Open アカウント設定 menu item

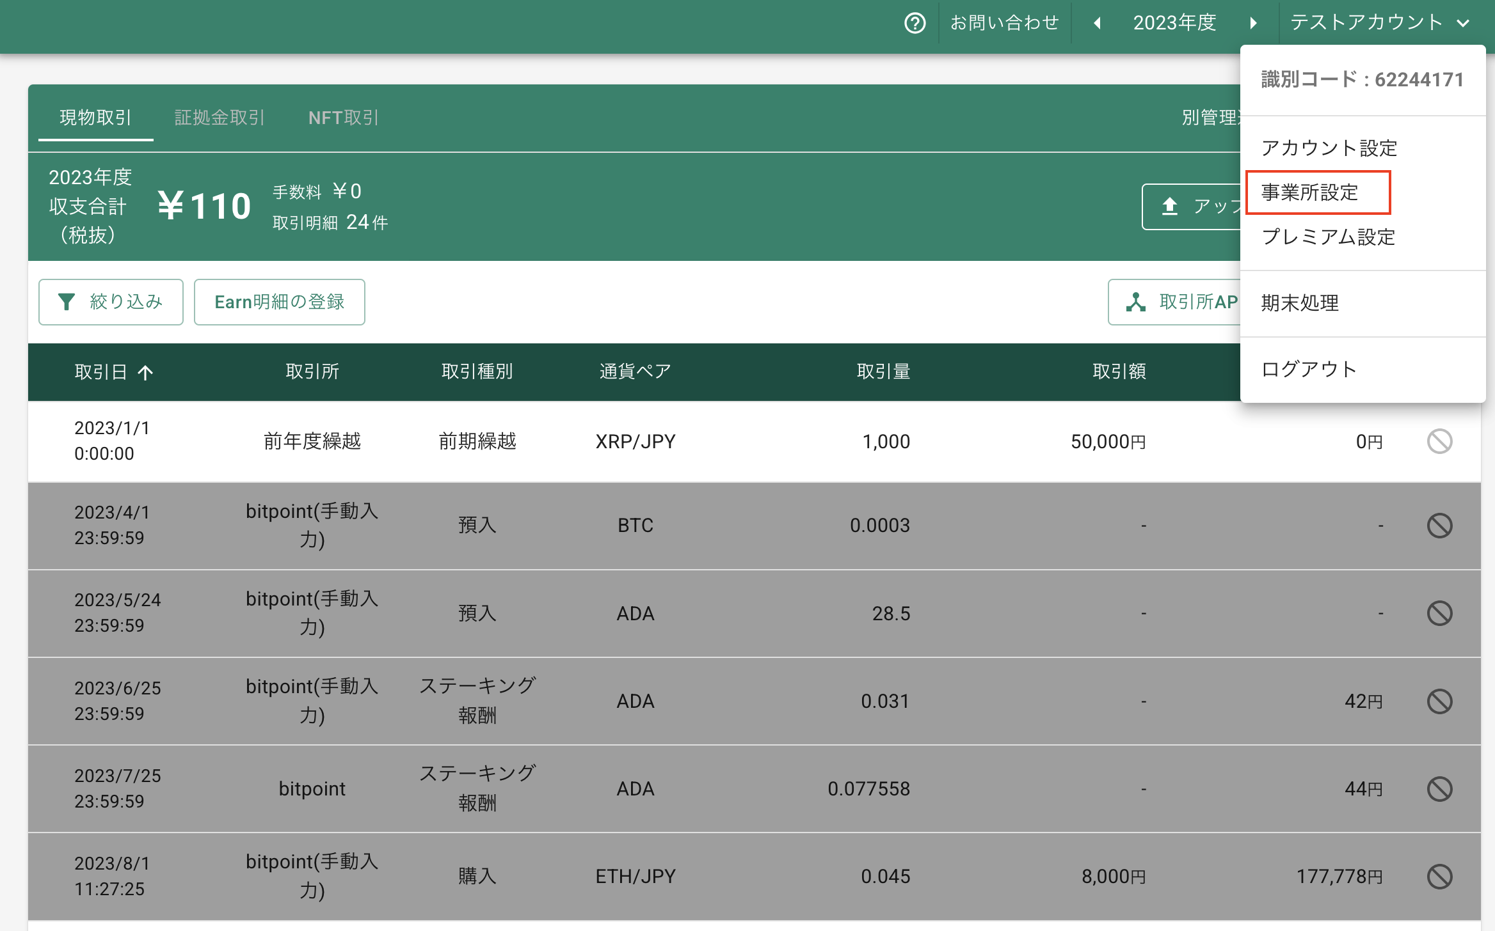tap(1329, 148)
